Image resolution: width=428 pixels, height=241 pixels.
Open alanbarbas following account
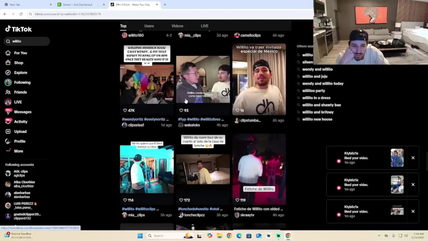(x=22, y=195)
